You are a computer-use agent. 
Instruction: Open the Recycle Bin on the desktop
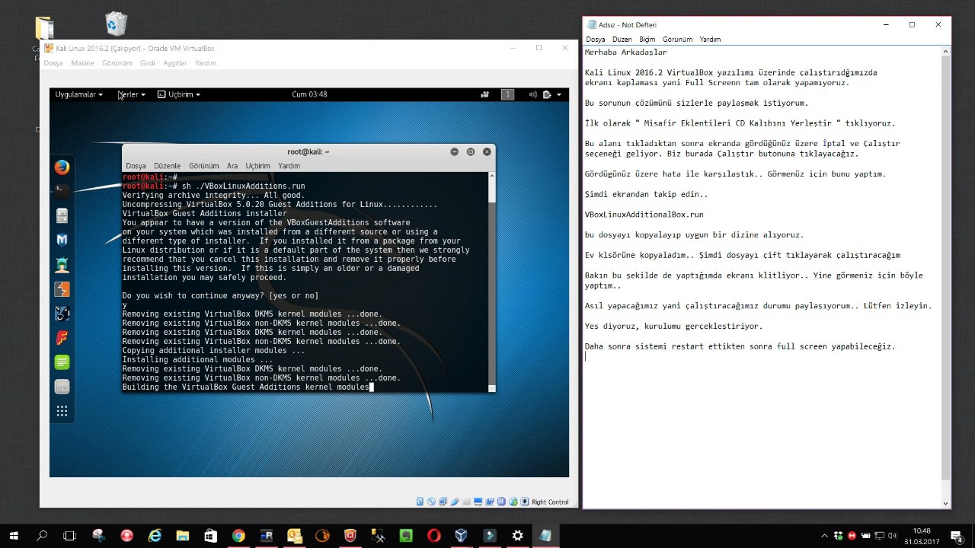coord(117,24)
